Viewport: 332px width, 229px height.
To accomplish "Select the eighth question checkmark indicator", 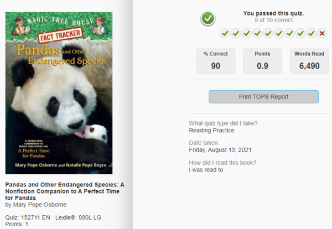I will 300,33.
